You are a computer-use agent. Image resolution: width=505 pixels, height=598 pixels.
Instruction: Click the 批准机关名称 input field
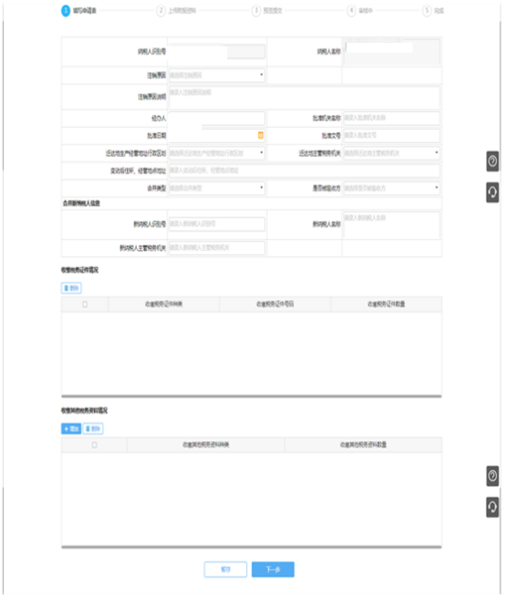(x=392, y=119)
